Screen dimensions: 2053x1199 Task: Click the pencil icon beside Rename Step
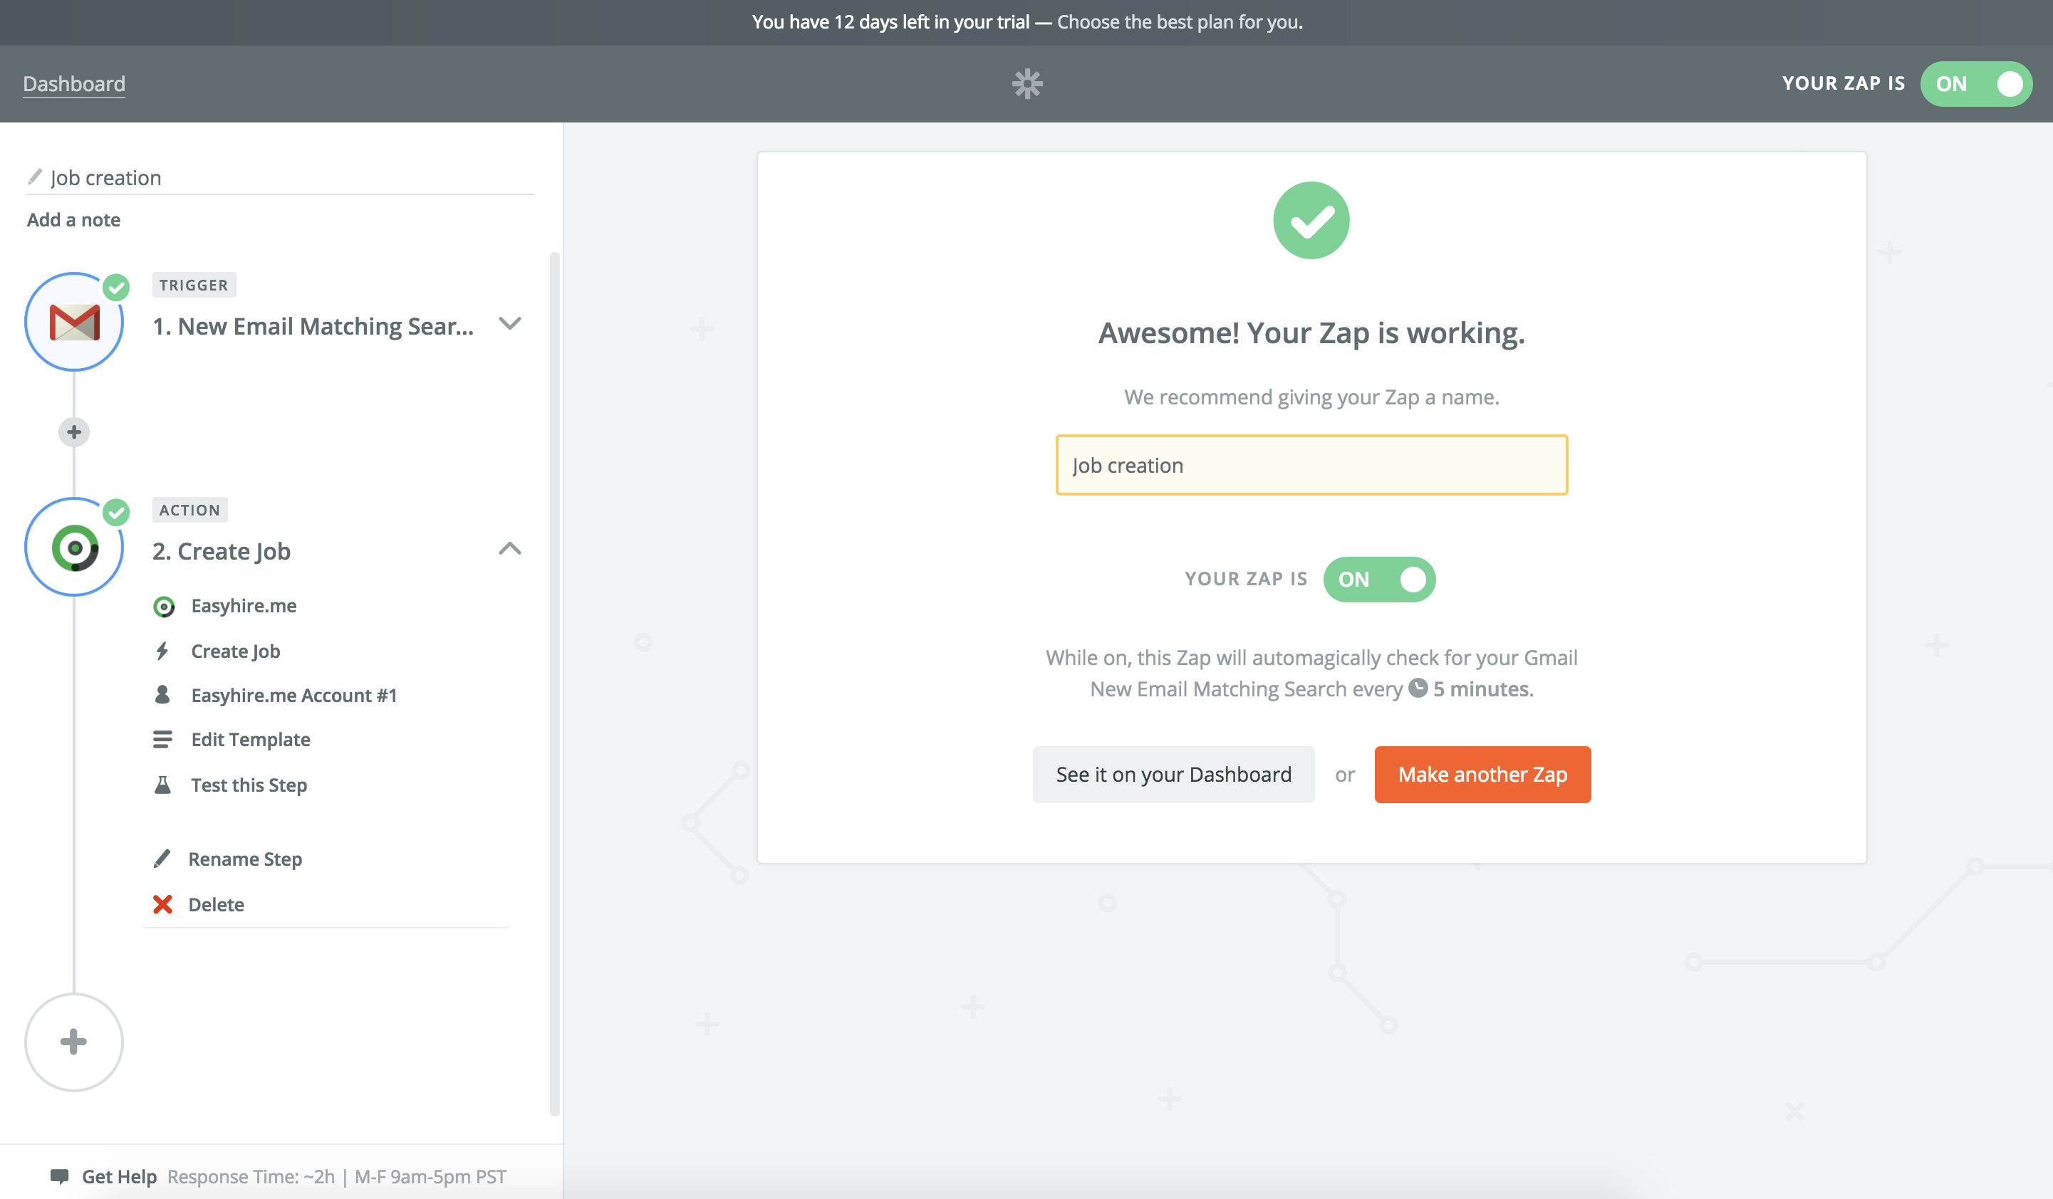click(x=163, y=859)
